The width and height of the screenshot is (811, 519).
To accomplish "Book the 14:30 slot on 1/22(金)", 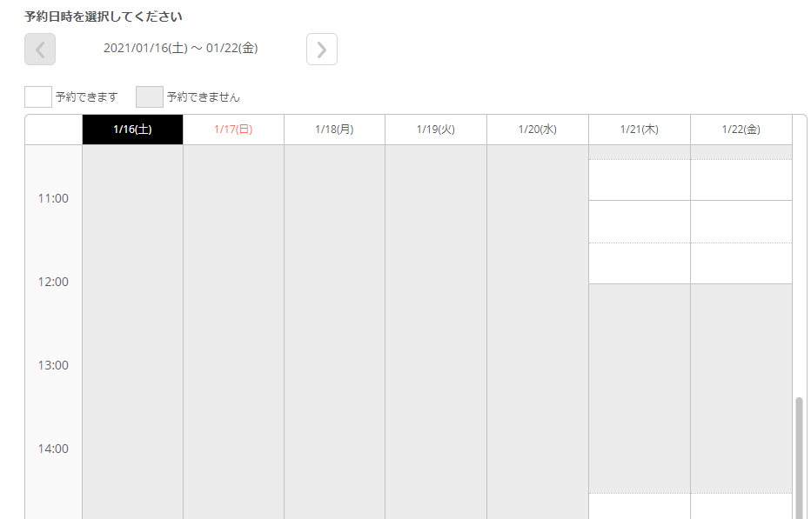I will coord(741,506).
